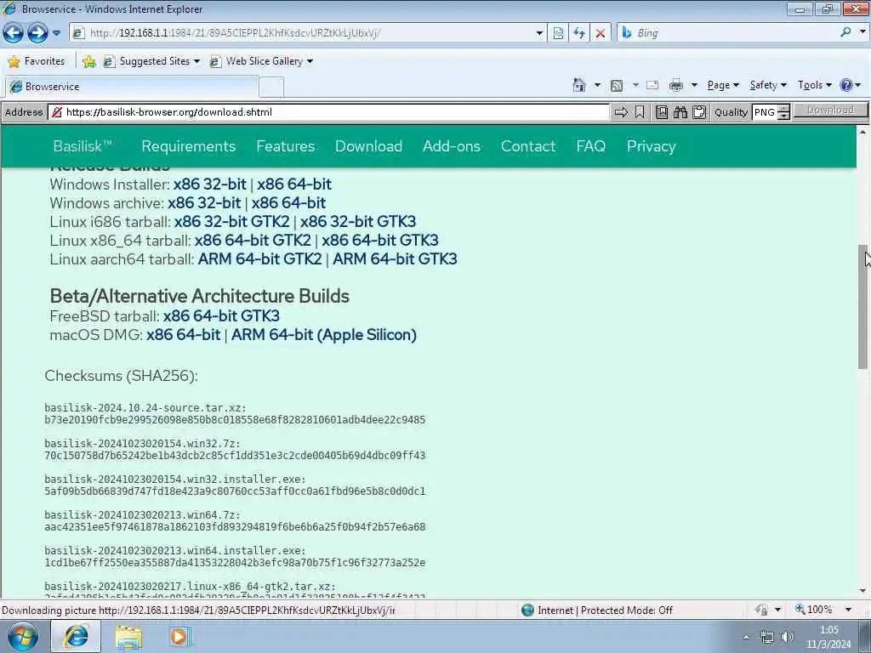Adjust the Quality spinner arrows
Viewport: 871px width, 653px height.
pyautogui.click(x=783, y=112)
